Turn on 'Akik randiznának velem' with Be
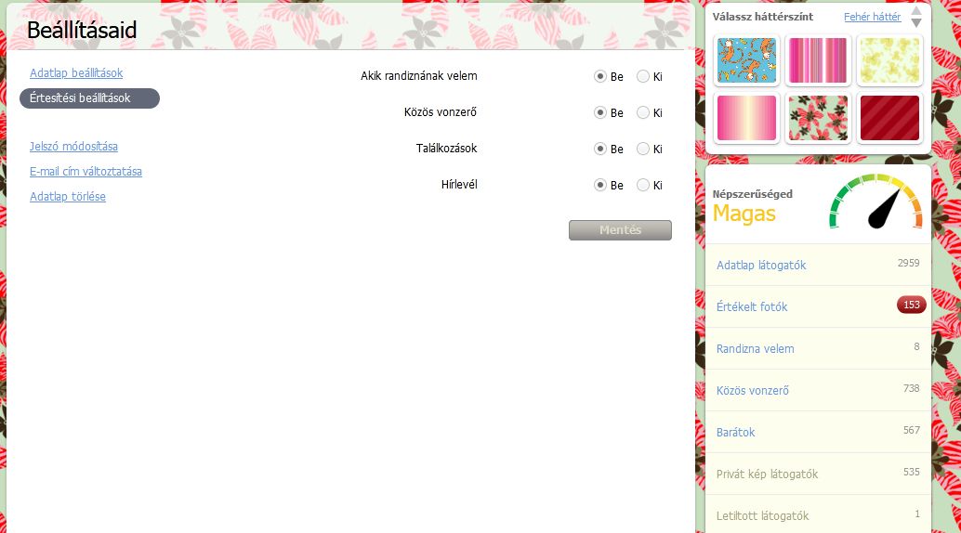Viewport: 961px width, 533px height. 600,76
